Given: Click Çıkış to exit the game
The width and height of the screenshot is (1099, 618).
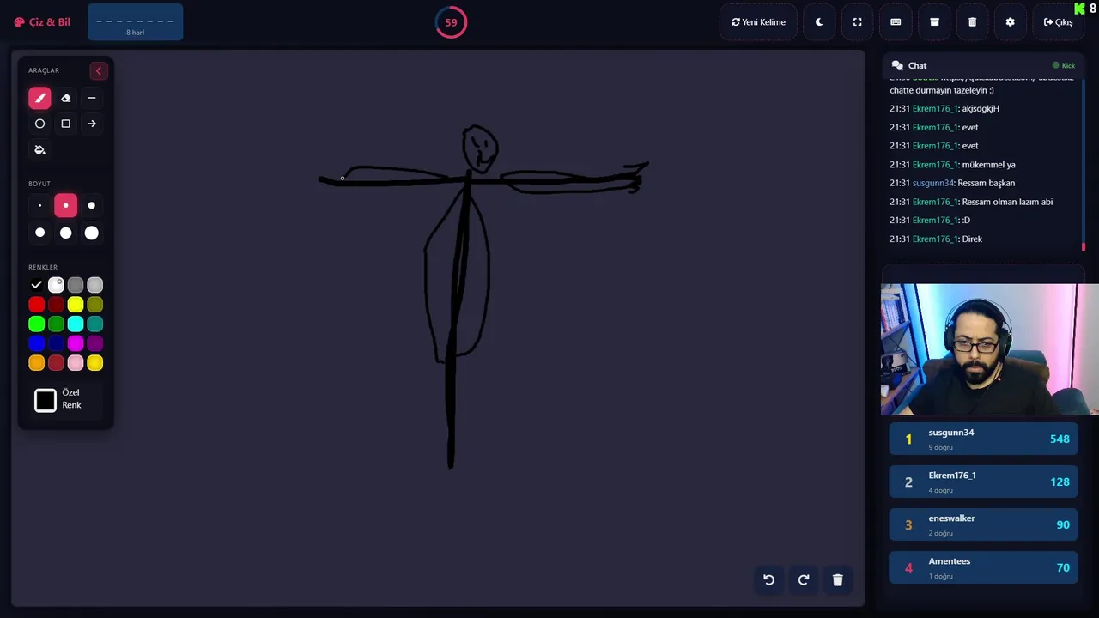Looking at the screenshot, I should (x=1058, y=22).
